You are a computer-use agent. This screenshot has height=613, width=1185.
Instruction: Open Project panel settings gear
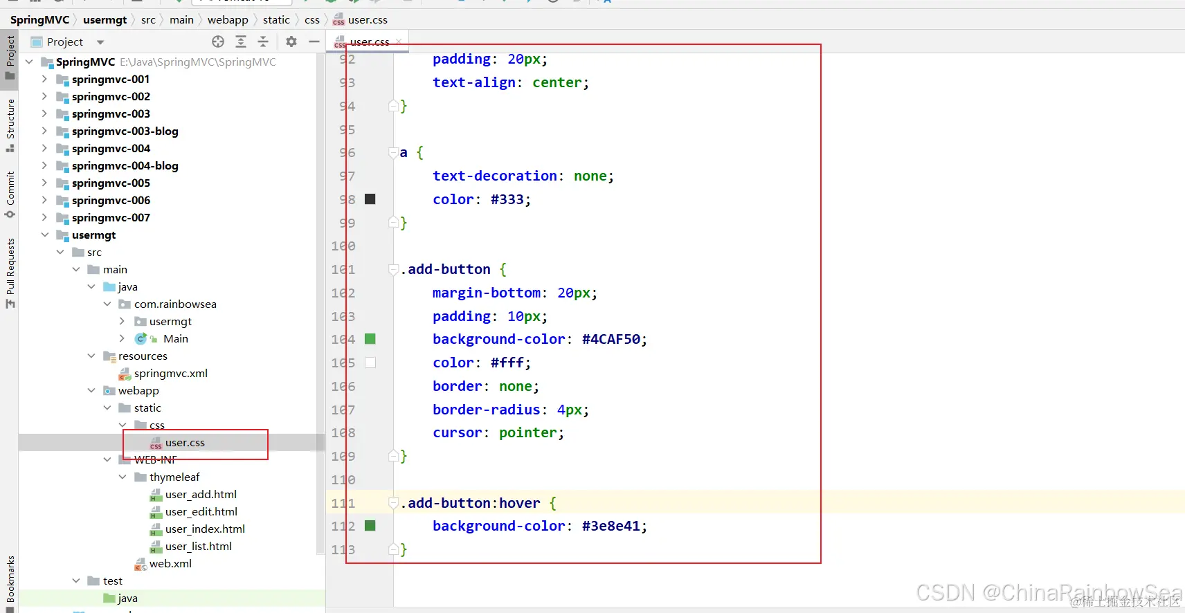click(x=291, y=42)
